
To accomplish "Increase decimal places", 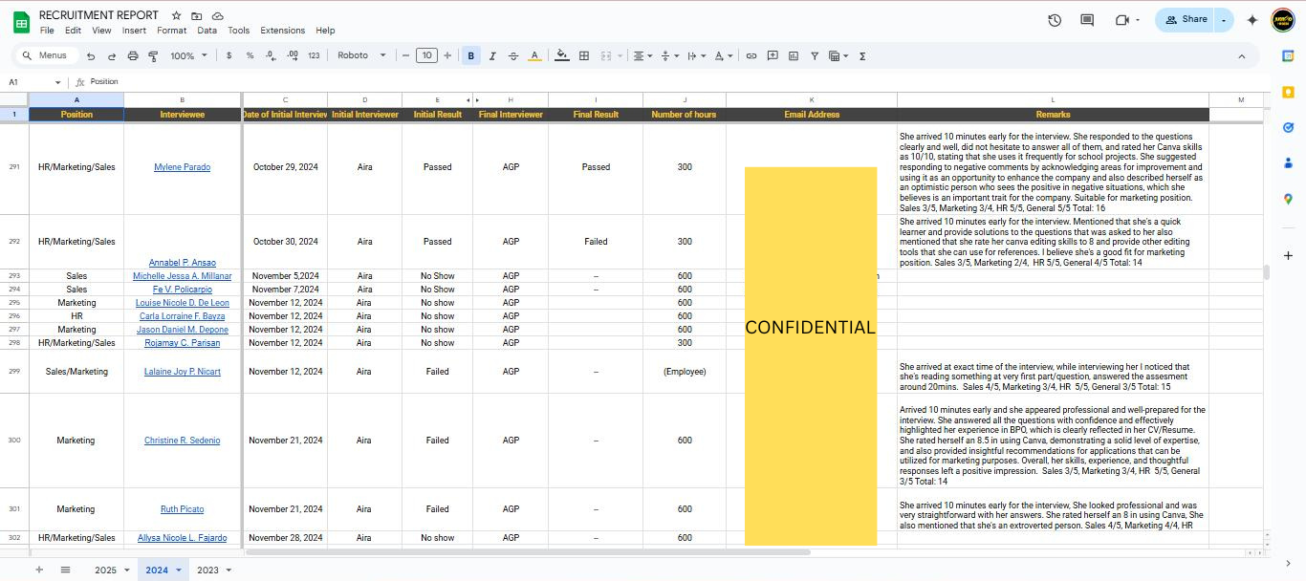I will point(293,56).
